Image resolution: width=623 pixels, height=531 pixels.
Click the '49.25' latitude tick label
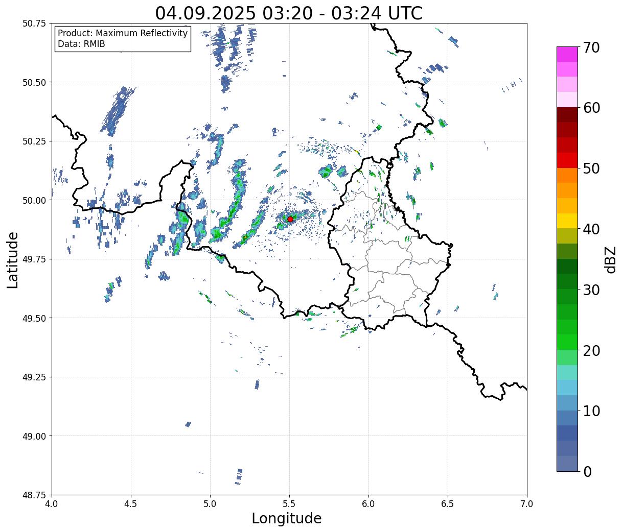point(34,377)
